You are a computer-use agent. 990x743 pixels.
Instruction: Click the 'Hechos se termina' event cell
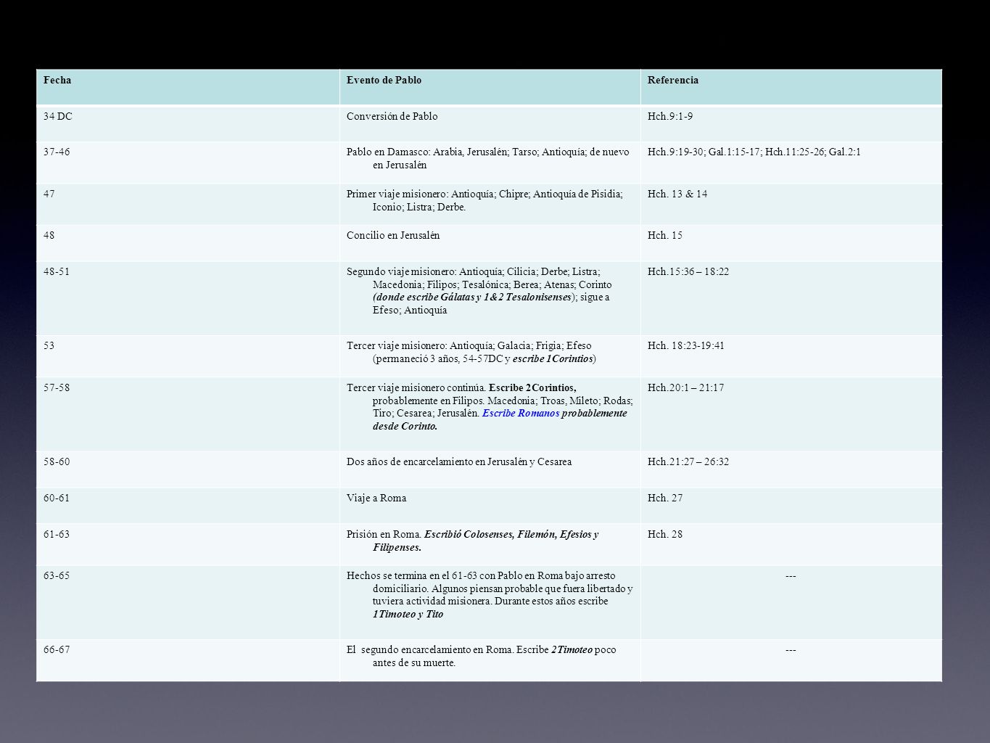click(490, 602)
